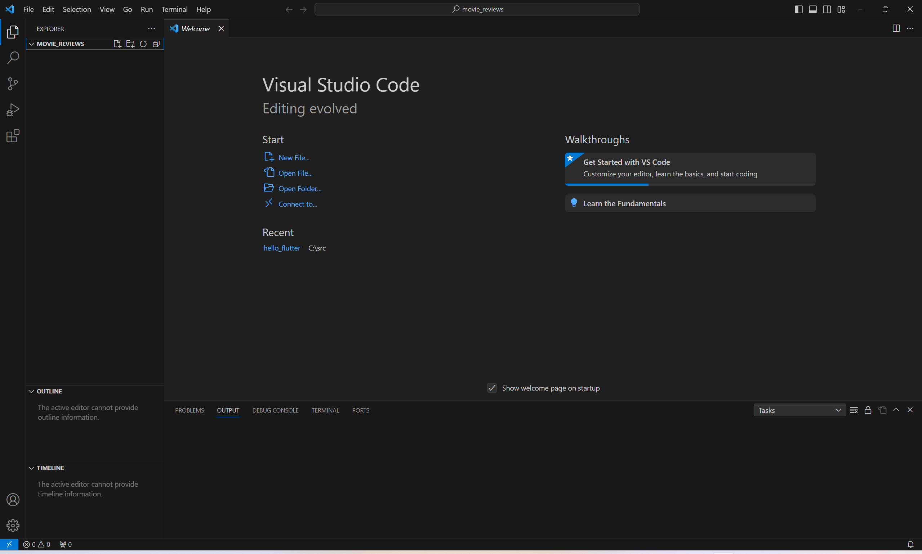Open the Go menu
Screen dimensions: 922x554
point(128,9)
